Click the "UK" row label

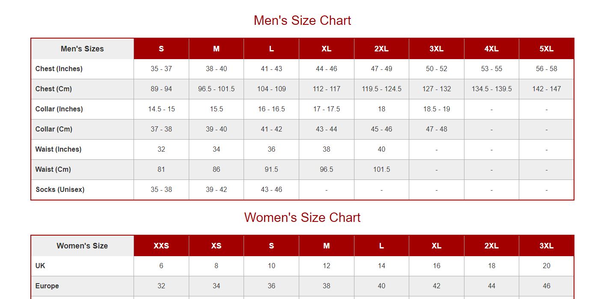pos(40,266)
